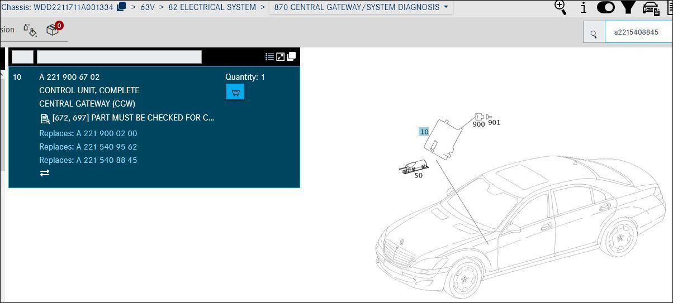Open the paint and spray can icon
This screenshot has height=303, width=673.
click(30, 30)
